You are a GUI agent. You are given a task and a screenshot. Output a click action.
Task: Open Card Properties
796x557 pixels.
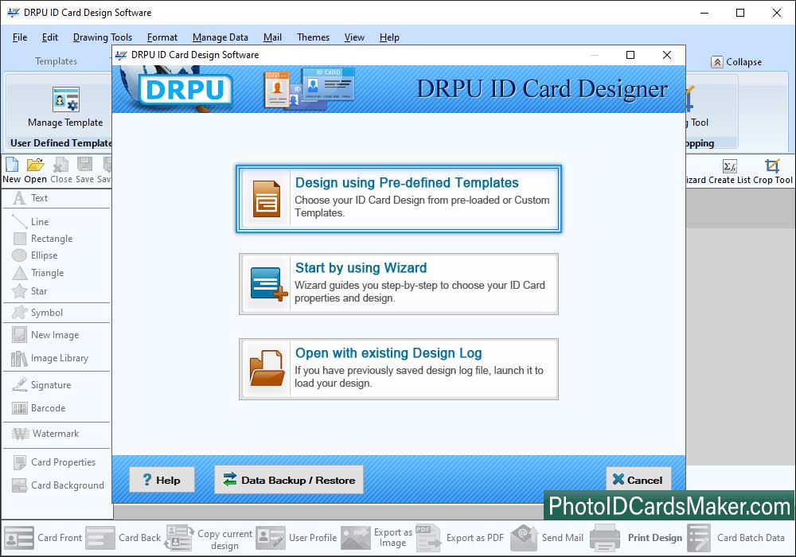click(54, 462)
